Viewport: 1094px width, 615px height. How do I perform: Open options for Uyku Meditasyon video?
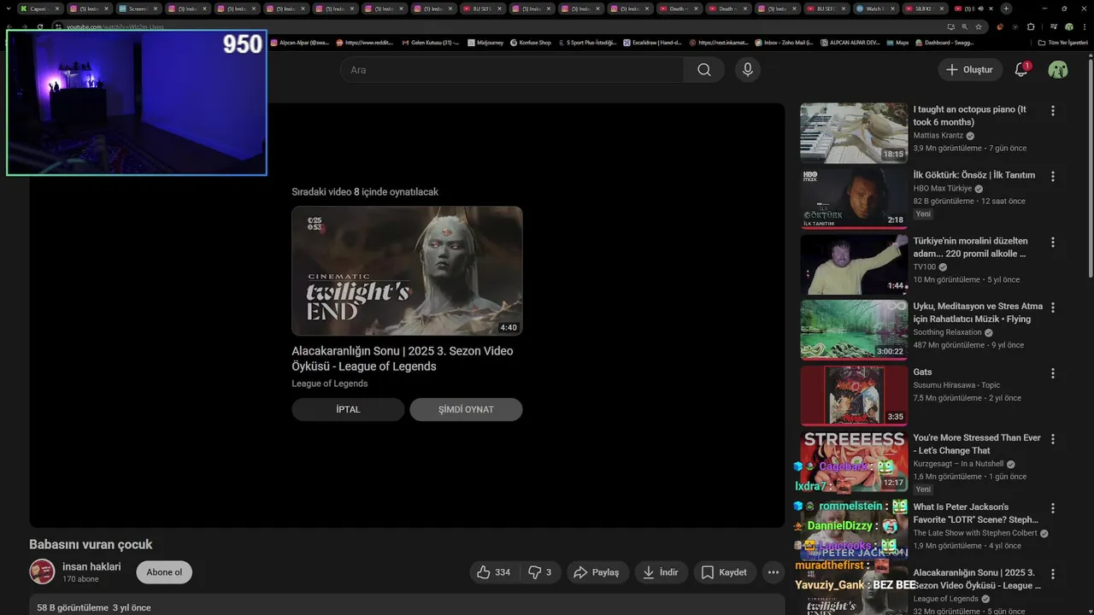click(1053, 307)
